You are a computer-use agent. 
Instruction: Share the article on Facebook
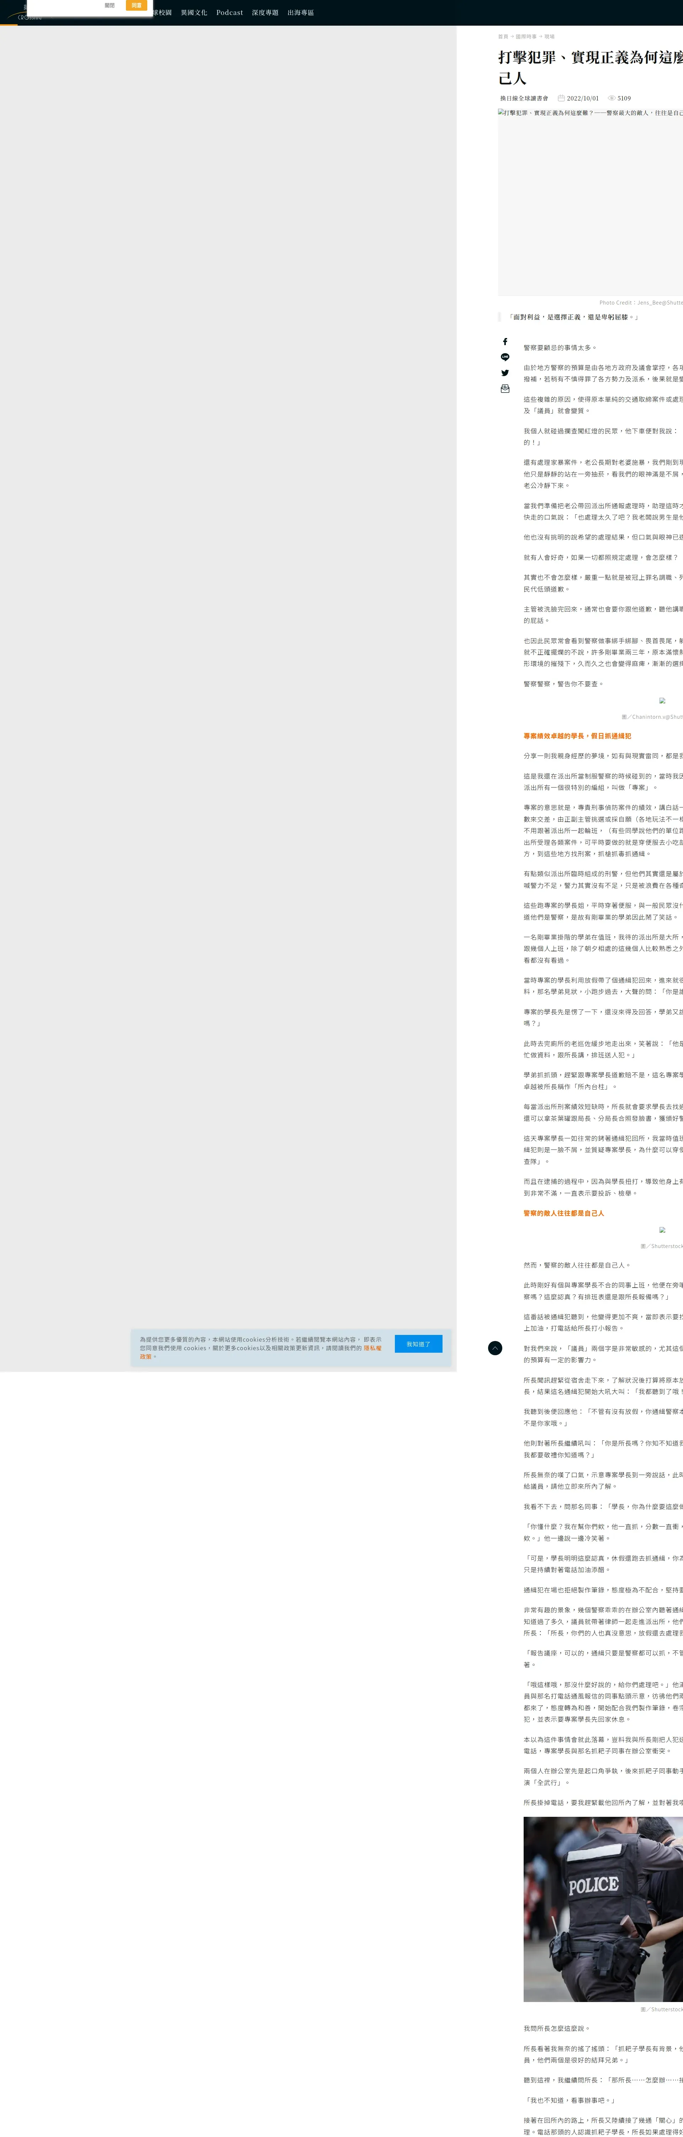coord(504,342)
